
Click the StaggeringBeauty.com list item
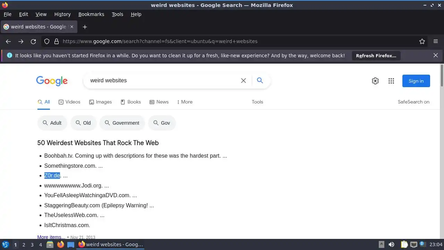[99, 206]
